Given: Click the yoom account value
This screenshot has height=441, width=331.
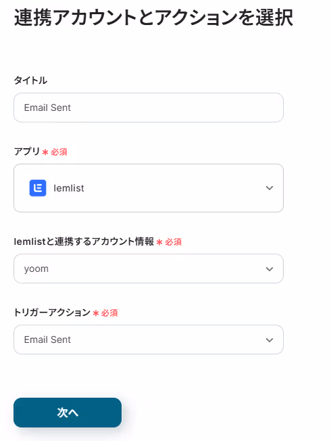Looking at the screenshot, I should tap(36, 269).
